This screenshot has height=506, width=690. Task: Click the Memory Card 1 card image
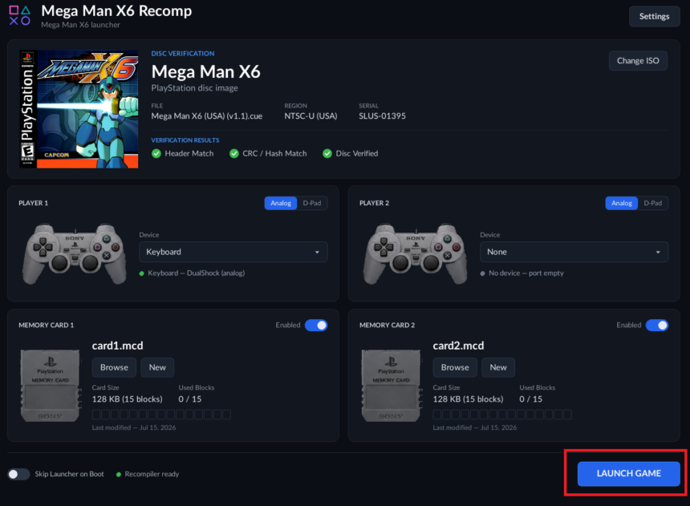click(51, 386)
